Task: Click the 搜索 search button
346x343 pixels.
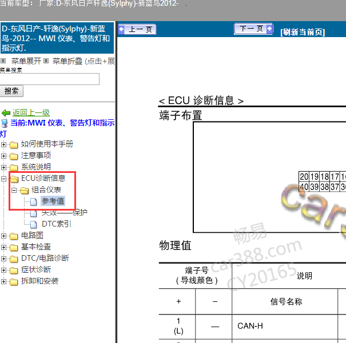Action: (11, 91)
